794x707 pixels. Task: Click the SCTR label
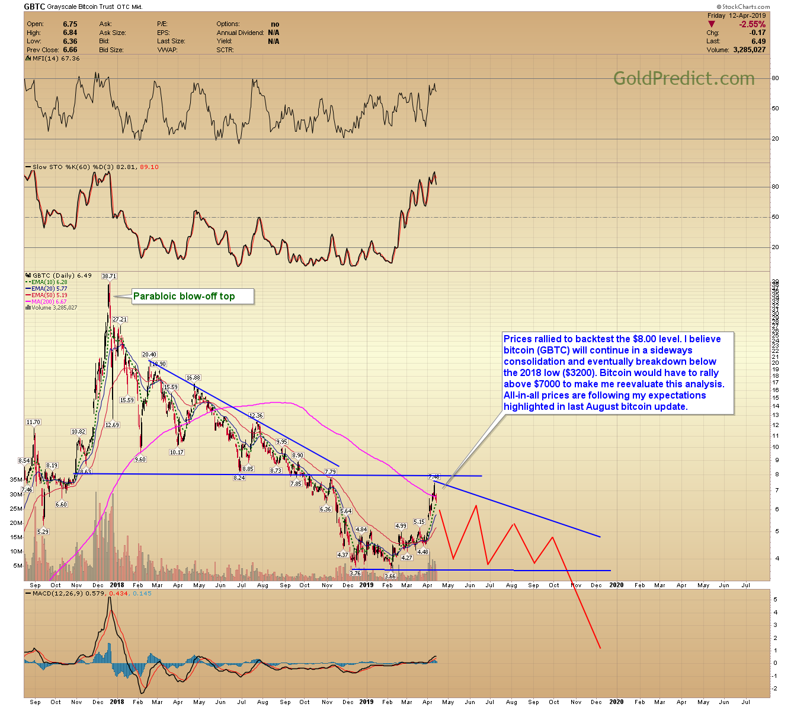tap(225, 50)
